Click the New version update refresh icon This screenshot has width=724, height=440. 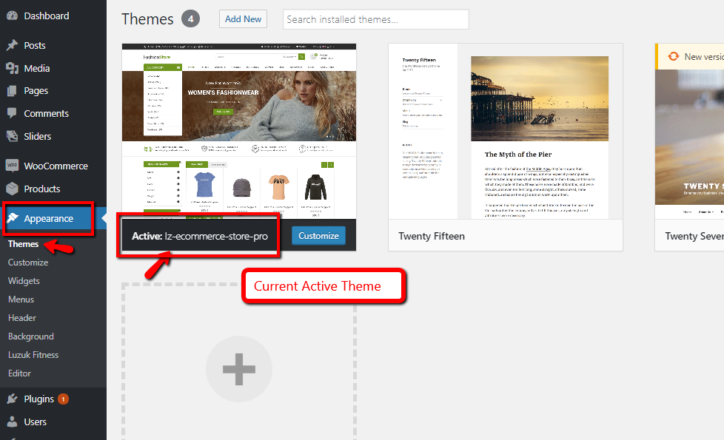(x=674, y=56)
